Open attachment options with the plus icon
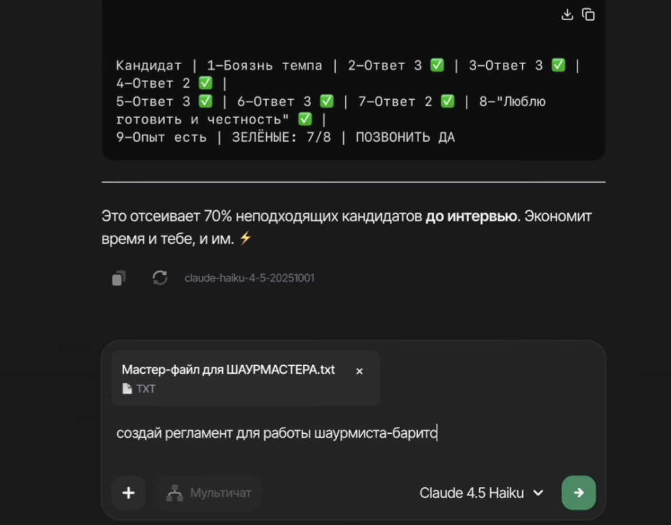The width and height of the screenshot is (671, 525). [x=129, y=493]
